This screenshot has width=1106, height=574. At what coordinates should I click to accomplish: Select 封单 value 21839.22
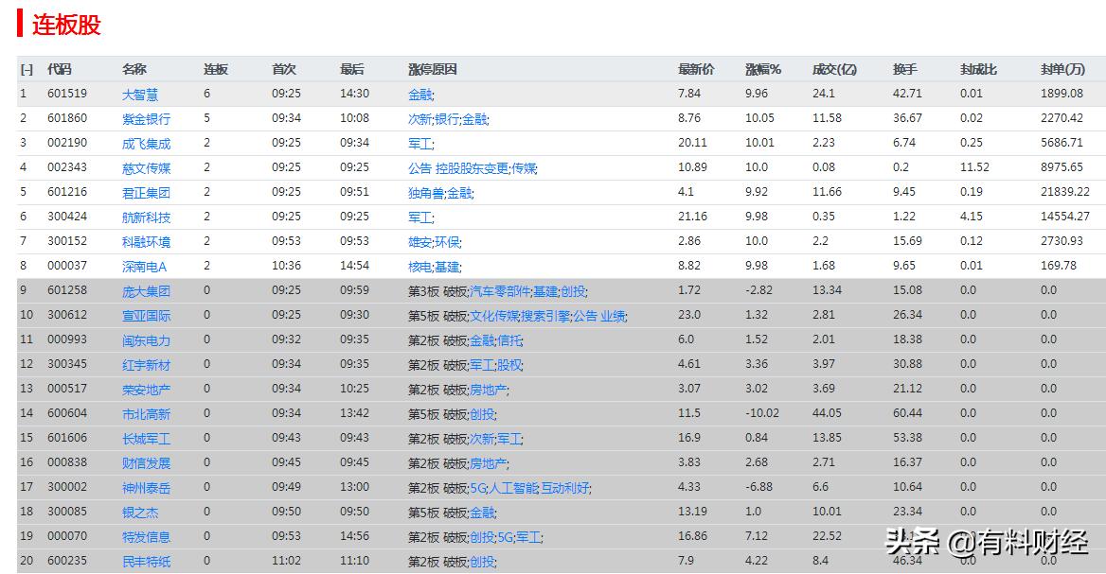click(1064, 191)
